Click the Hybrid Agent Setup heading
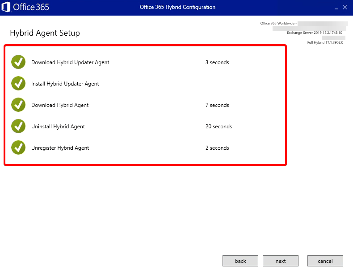 45,33
